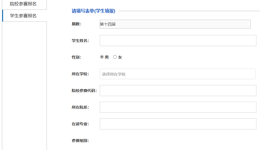Click the 请填写表单(学生填报) heading
This screenshot has height=150, width=260.
coord(93,11)
